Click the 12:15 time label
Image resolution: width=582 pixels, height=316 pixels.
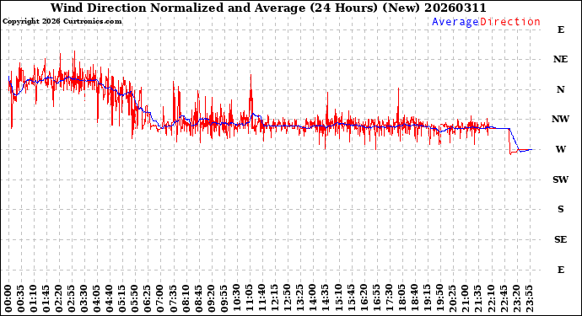pos(275,298)
